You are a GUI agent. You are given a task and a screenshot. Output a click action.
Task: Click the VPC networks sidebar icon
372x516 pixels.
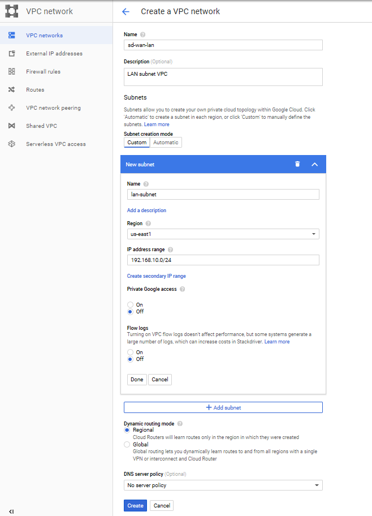pos(11,35)
